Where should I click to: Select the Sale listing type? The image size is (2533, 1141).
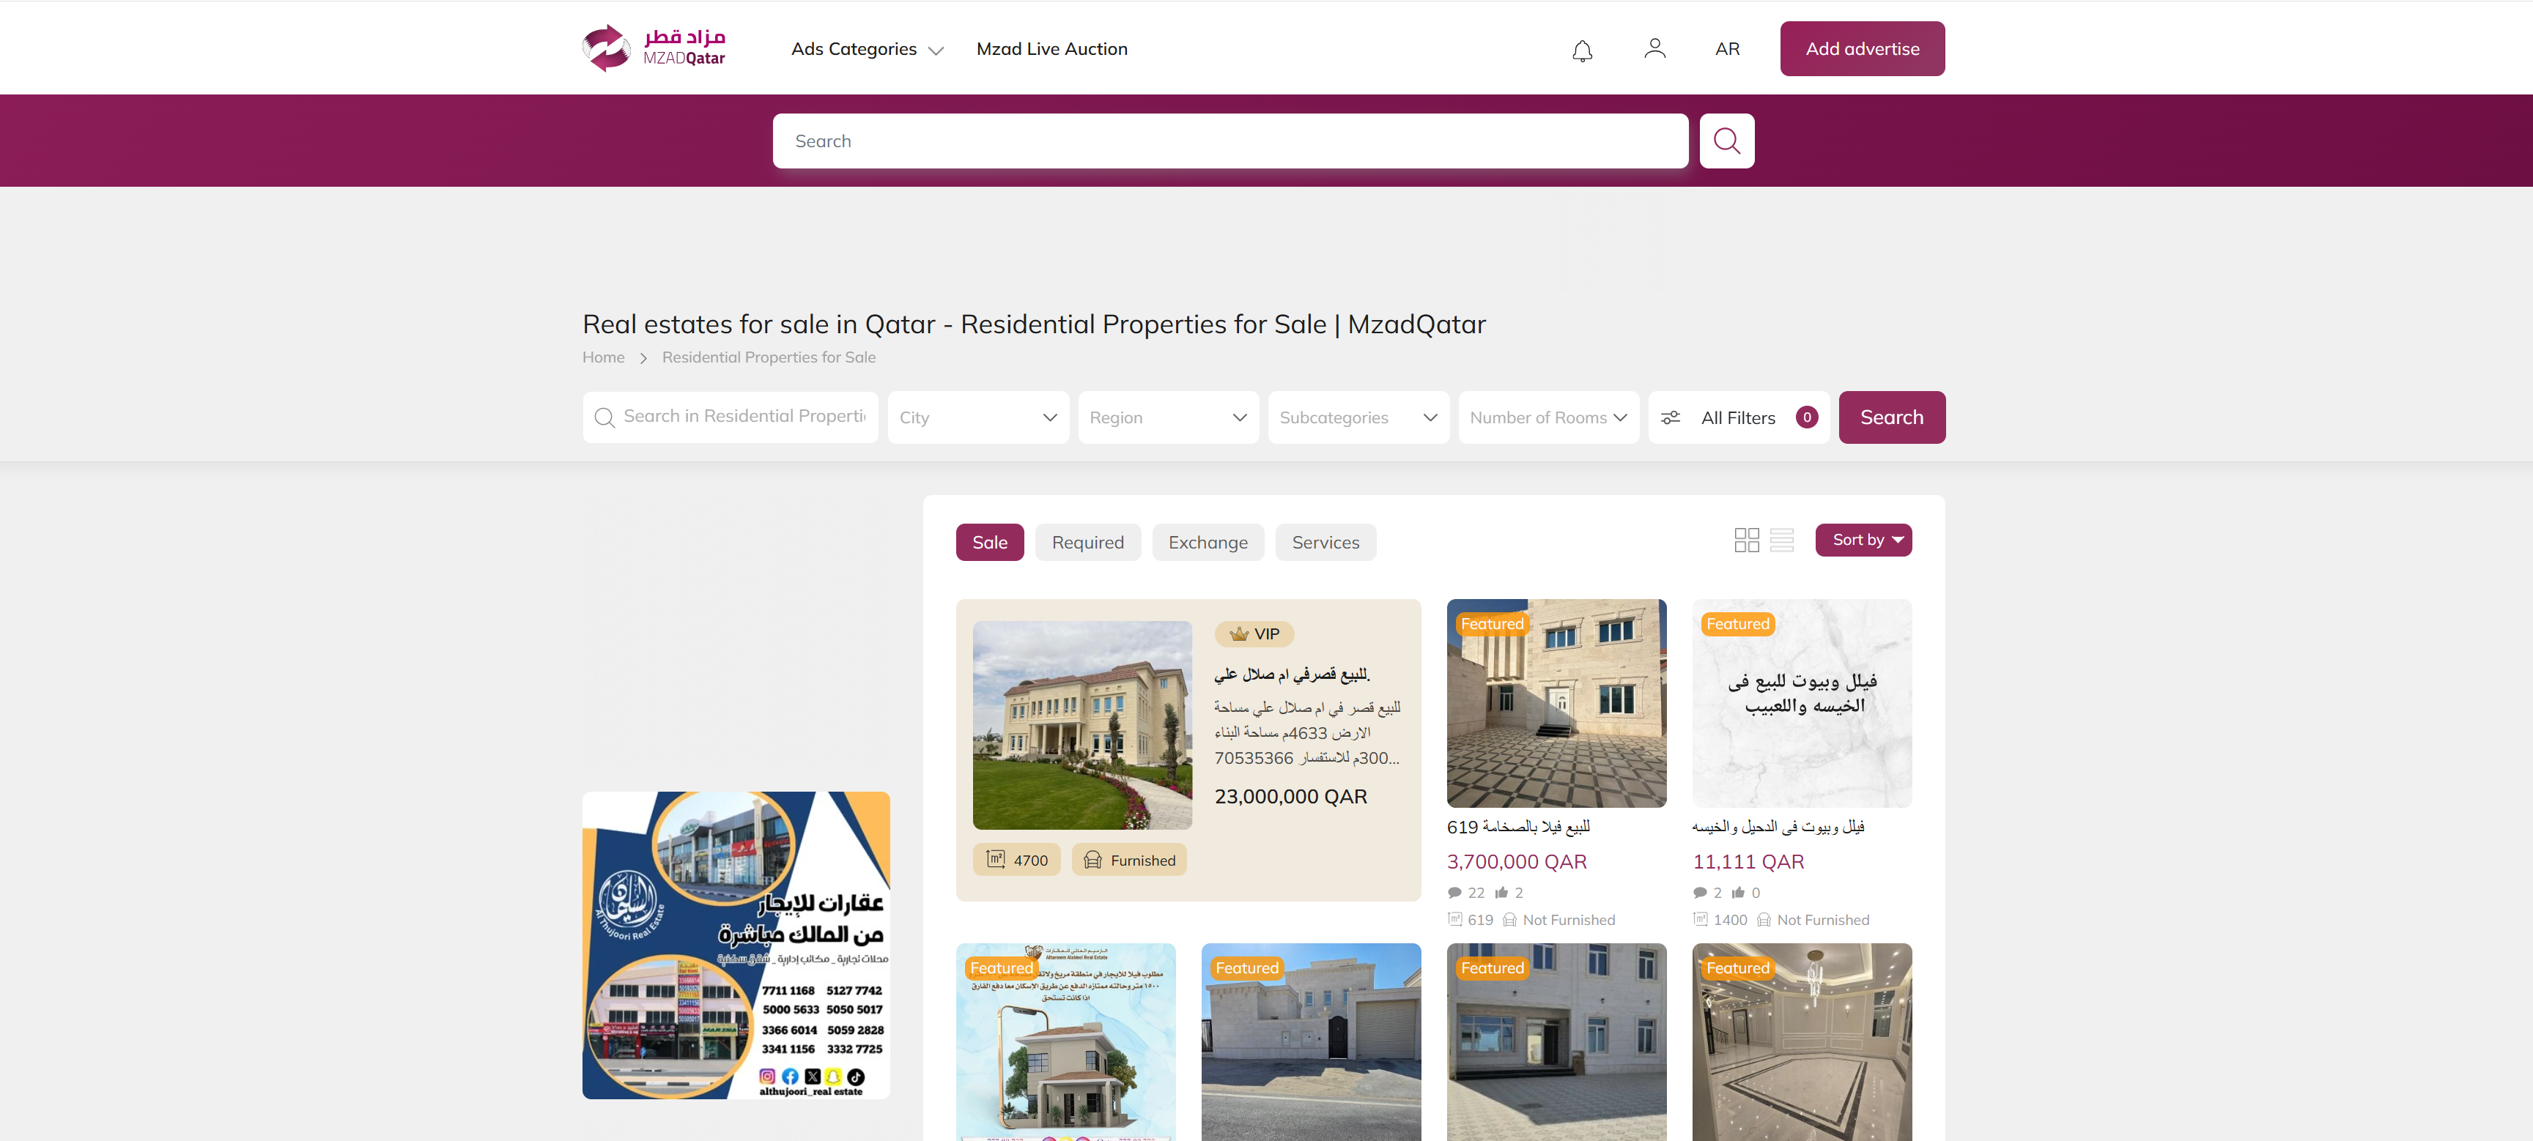click(989, 543)
